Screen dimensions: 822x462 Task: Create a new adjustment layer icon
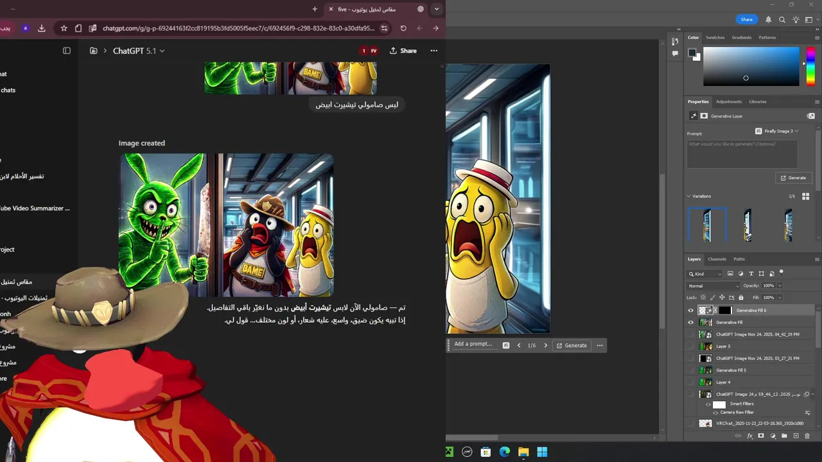tap(773, 436)
